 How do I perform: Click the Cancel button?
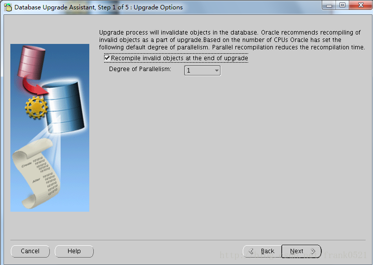point(30,251)
